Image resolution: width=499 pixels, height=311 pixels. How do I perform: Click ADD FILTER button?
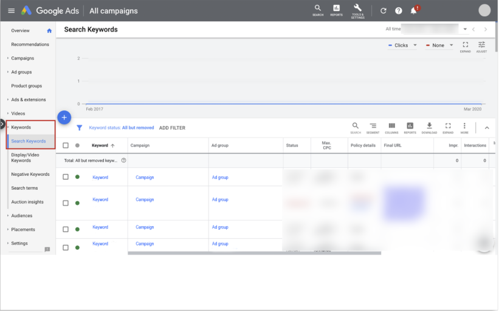click(x=172, y=128)
